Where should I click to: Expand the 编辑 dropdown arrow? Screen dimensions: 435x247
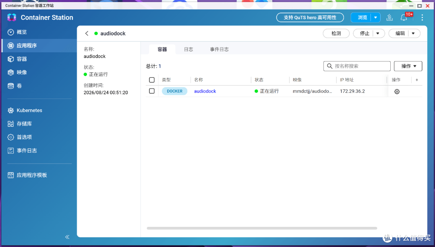coord(413,33)
